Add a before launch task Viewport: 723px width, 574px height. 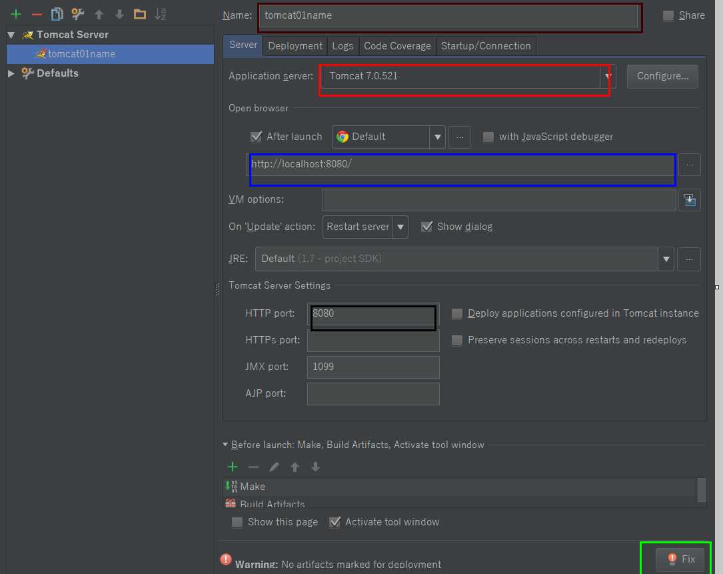click(233, 467)
